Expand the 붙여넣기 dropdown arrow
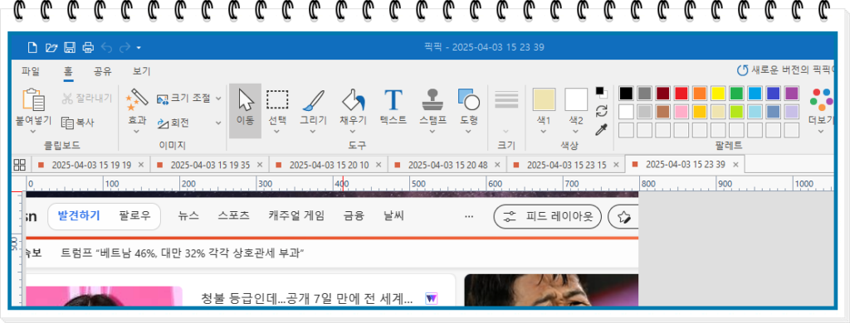Viewport: 850px width, 323px height. click(x=32, y=132)
